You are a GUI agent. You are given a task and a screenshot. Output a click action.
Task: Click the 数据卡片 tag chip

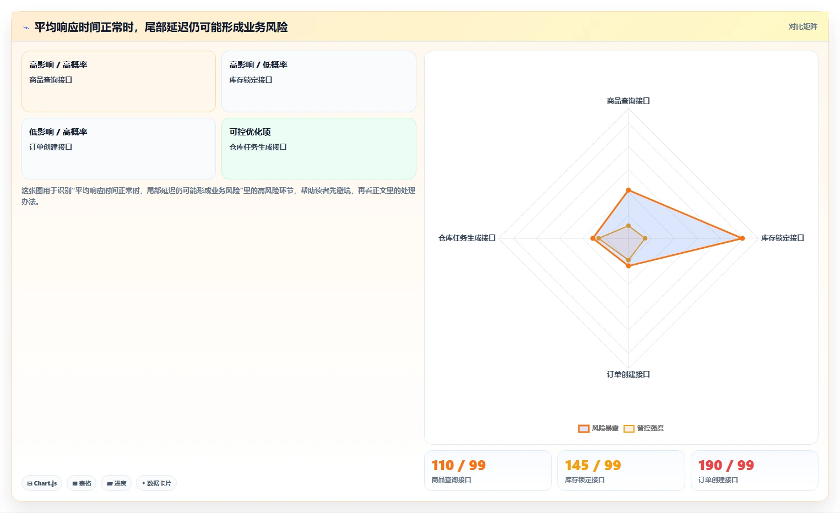(x=156, y=483)
